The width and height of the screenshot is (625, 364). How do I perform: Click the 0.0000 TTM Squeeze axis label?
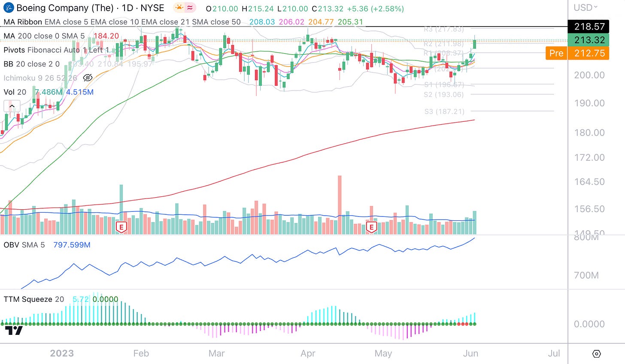tap(589, 324)
